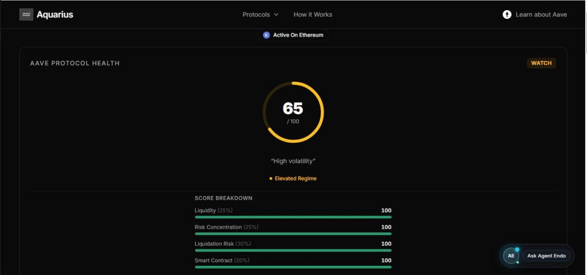Click the Elevated Regime label
The width and height of the screenshot is (587, 275).
tap(293, 178)
